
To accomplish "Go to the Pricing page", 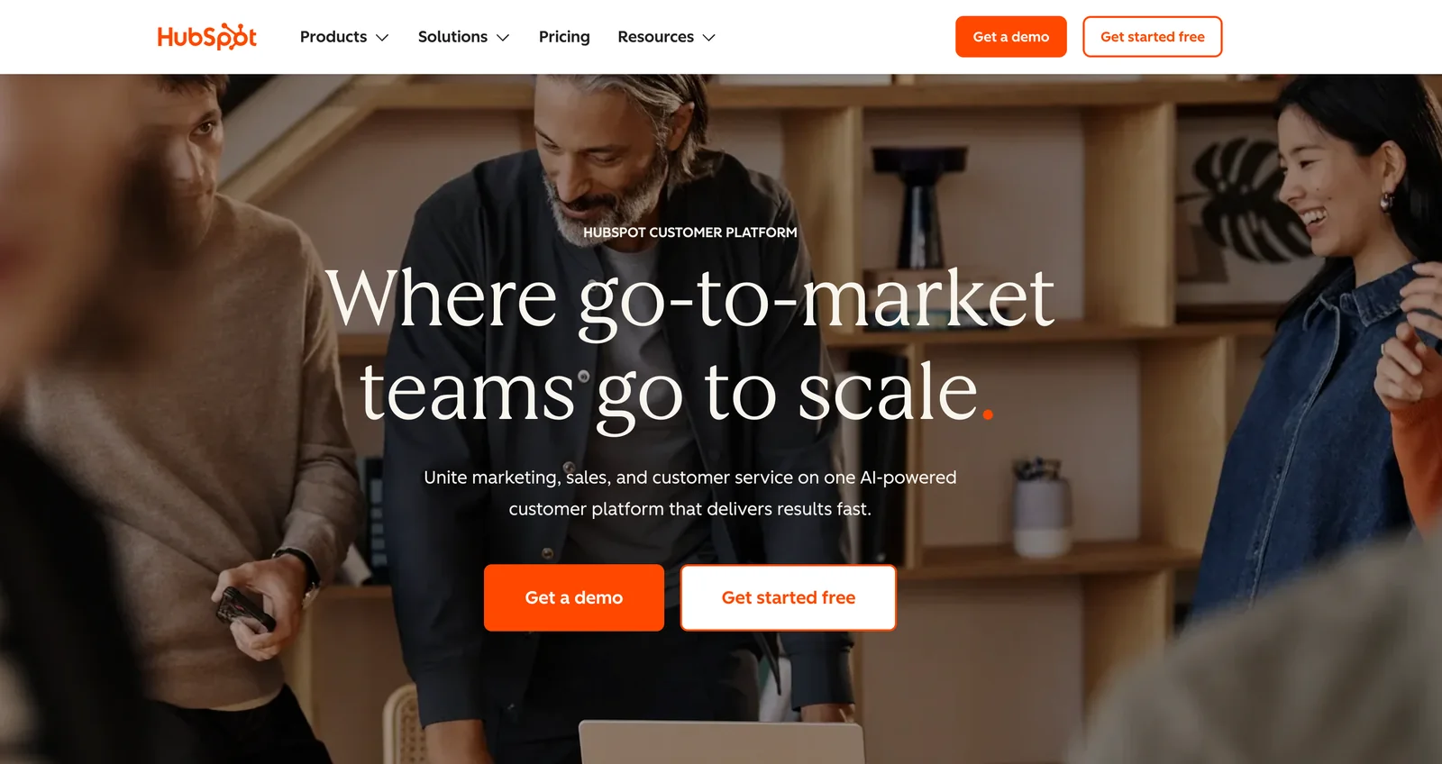I will 564,37.
